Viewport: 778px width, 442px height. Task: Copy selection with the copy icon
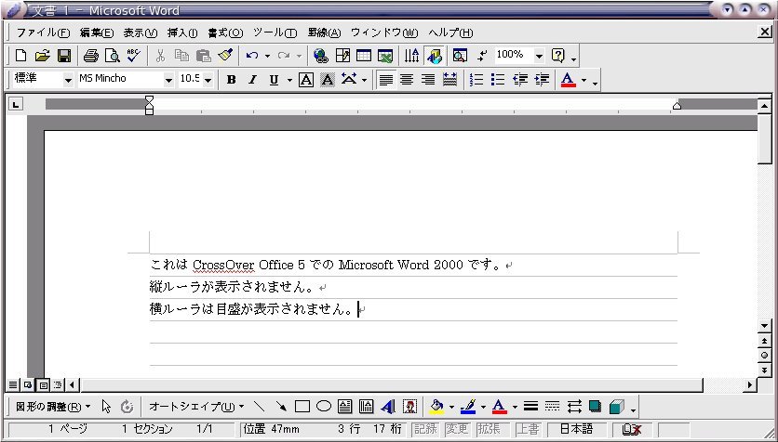[x=181, y=56]
